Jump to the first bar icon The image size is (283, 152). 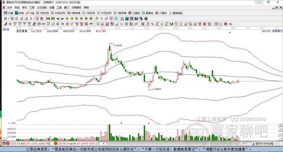(x=48, y=19)
